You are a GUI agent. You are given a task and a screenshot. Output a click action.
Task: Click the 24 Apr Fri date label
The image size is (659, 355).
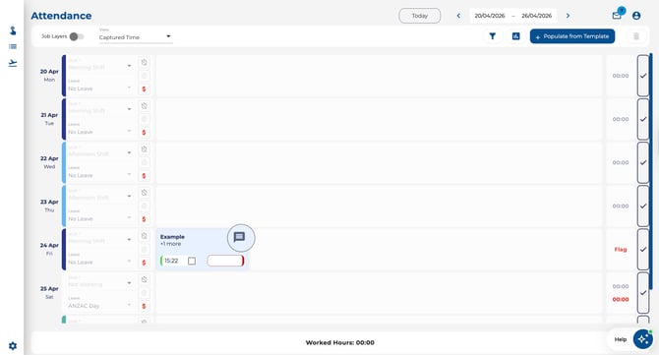pos(49,249)
